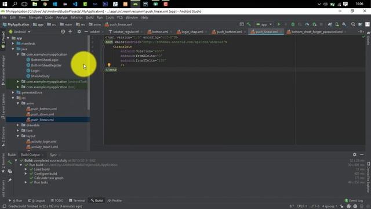This screenshot has height=209, width=371.
Task: Click the CRLF line separator in the status bar
Action: click(x=301, y=206)
